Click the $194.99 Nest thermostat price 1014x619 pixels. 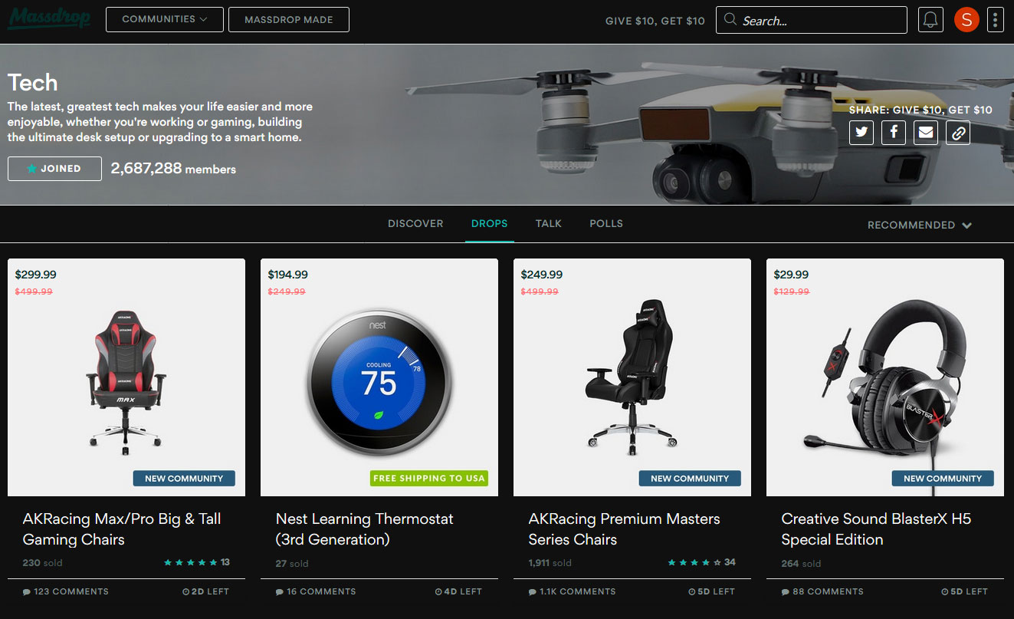(x=288, y=275)
